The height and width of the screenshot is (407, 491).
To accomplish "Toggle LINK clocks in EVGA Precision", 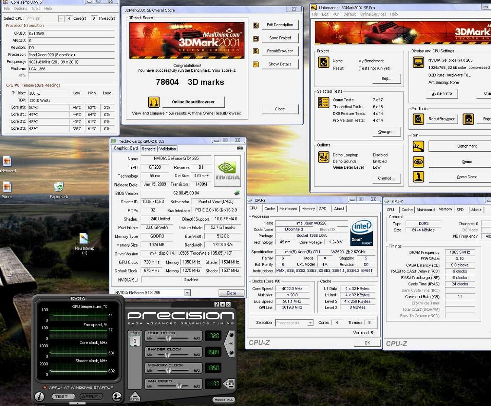I will [x=230, y=343].
